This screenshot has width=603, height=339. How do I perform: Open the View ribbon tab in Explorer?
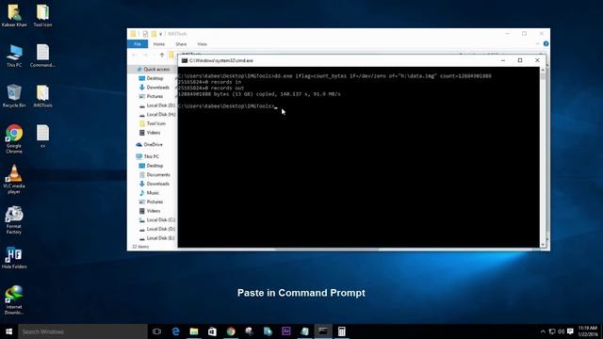coord(202,44)
